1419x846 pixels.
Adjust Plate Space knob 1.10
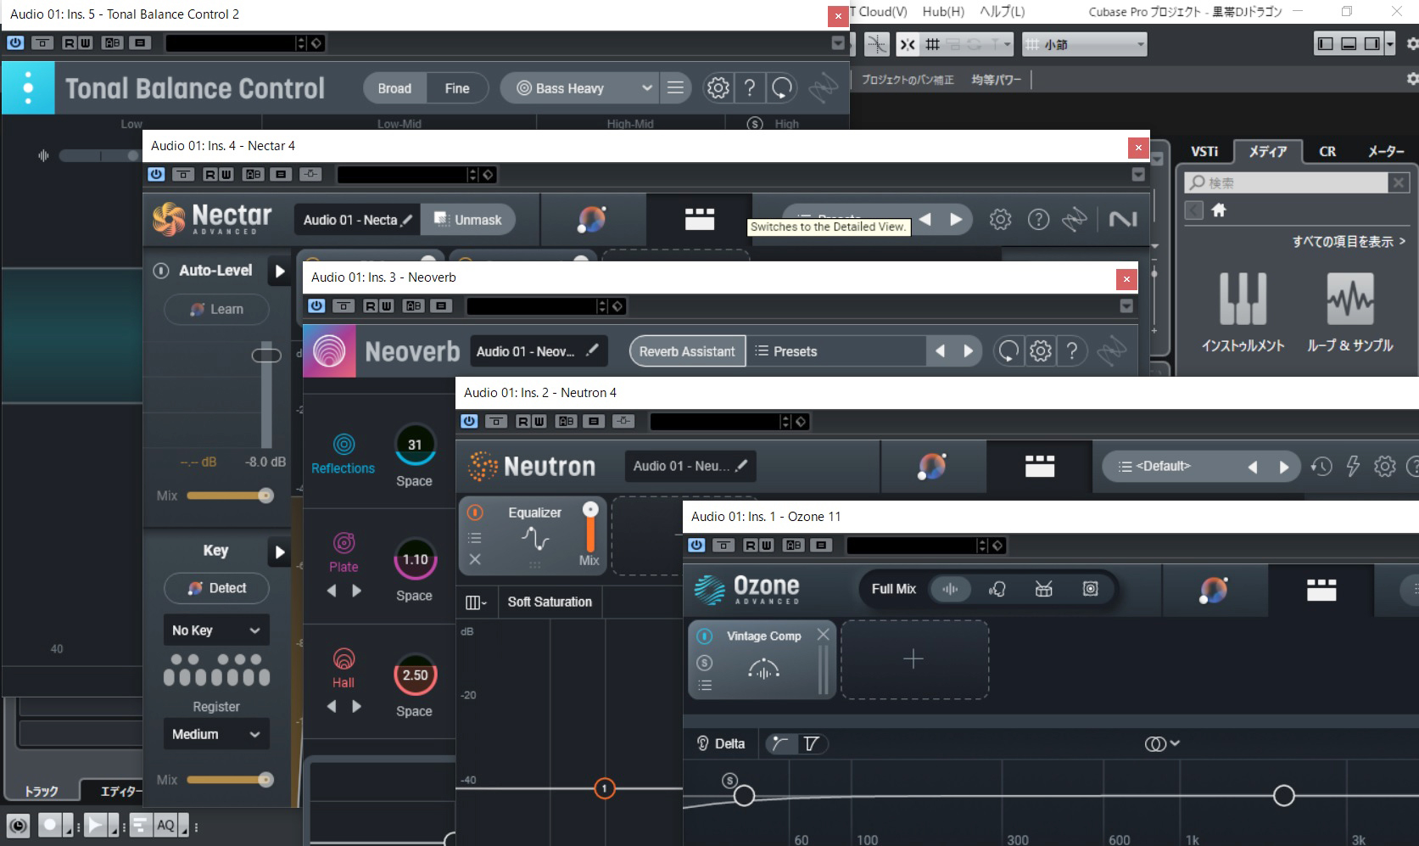415,559
